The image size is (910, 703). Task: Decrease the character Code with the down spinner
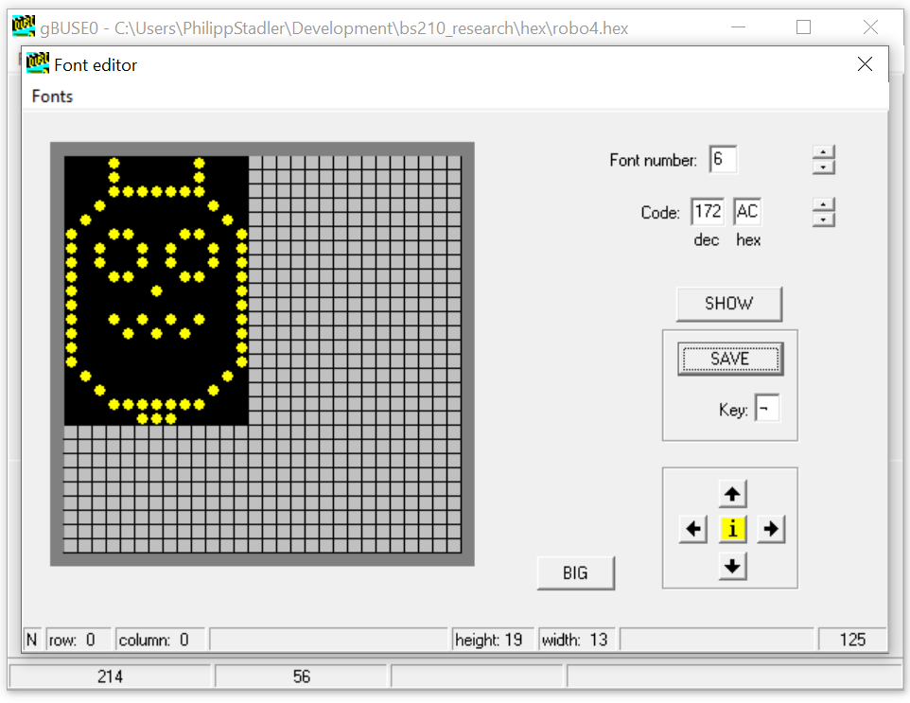tap(824, 220)
